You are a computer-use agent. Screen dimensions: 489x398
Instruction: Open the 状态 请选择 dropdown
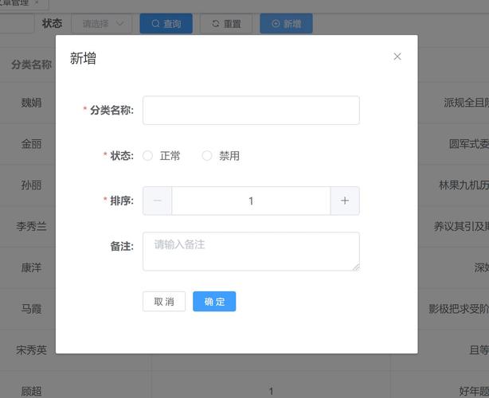[102, 24]
